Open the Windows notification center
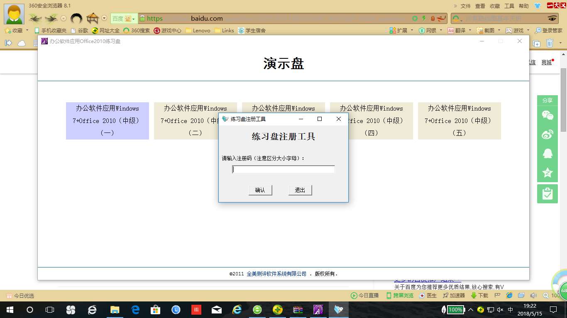The width and height of the screenshot is (567, 318). tap(553, 310)
